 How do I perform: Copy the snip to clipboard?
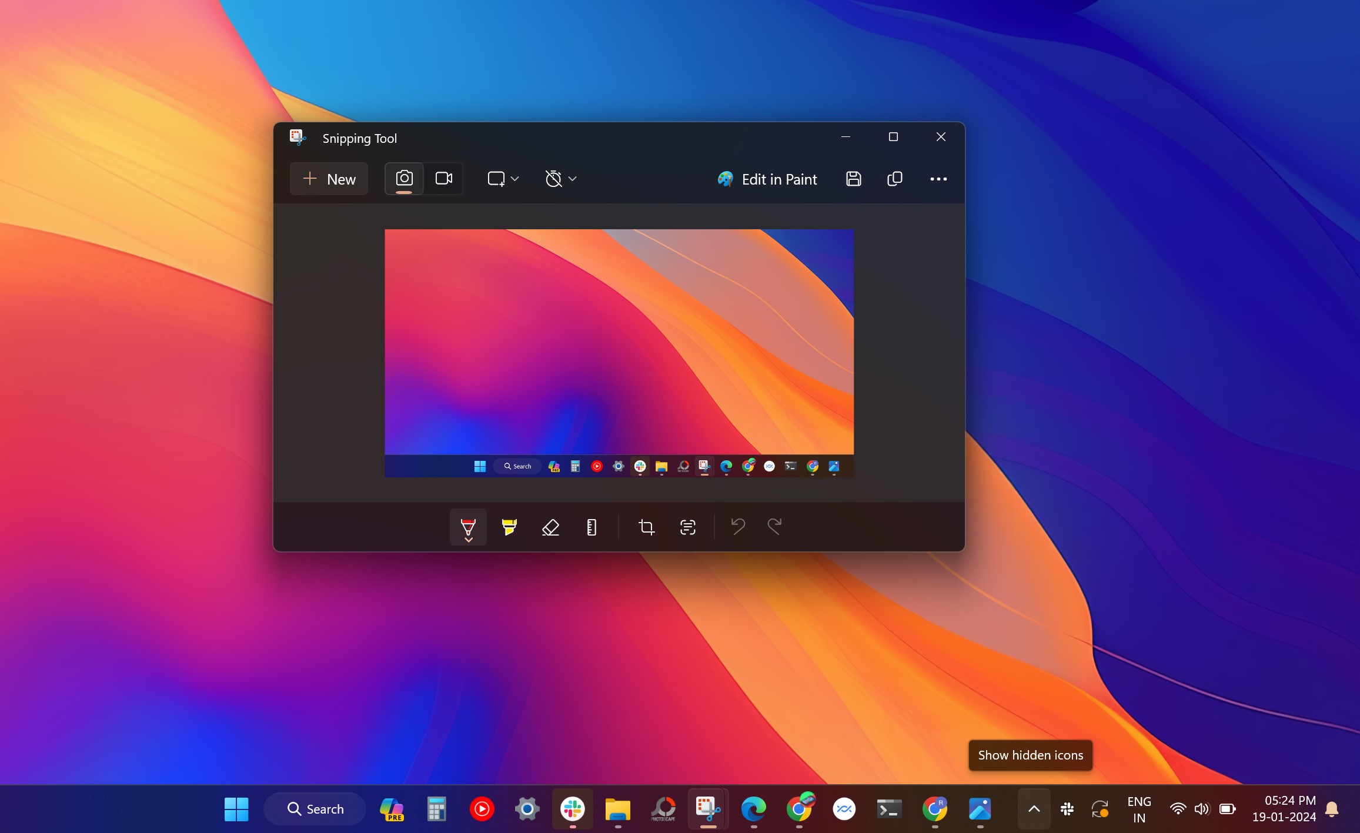894,179
